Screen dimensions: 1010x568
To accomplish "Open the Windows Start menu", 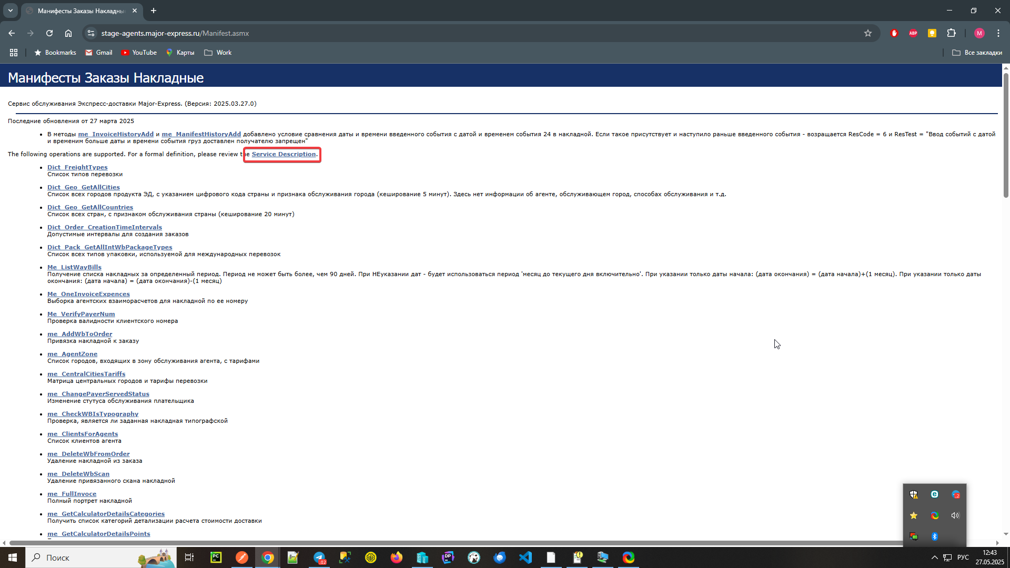I will (13, 557).
